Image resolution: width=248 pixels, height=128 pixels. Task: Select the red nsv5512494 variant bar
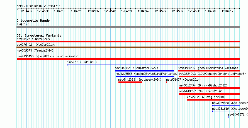pos(210,88)
